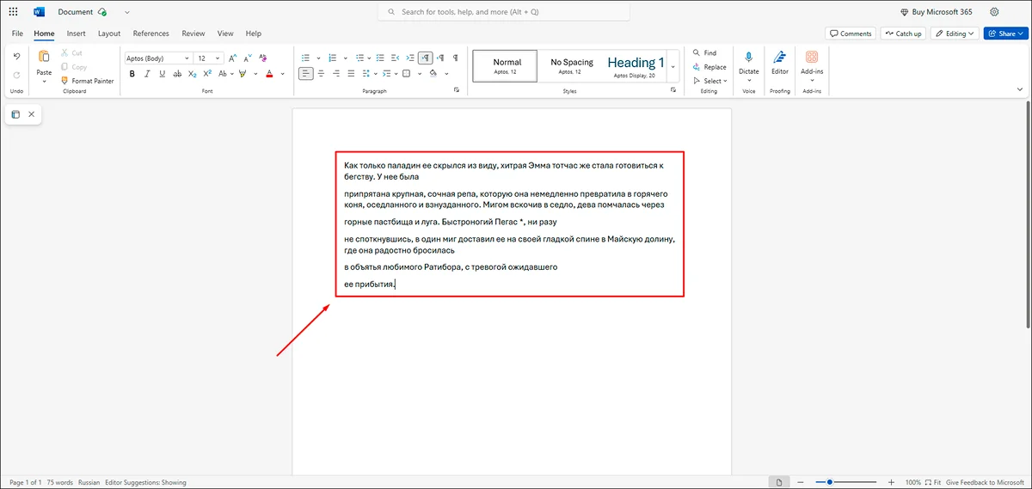
Task: Close the floating pane with X
Action: (32, 114)
